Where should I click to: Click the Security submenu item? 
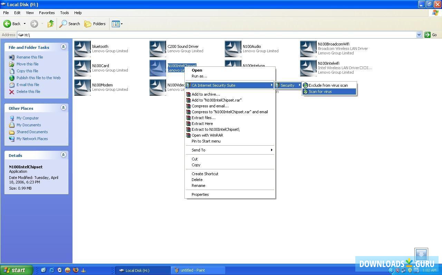click(288, 85)
